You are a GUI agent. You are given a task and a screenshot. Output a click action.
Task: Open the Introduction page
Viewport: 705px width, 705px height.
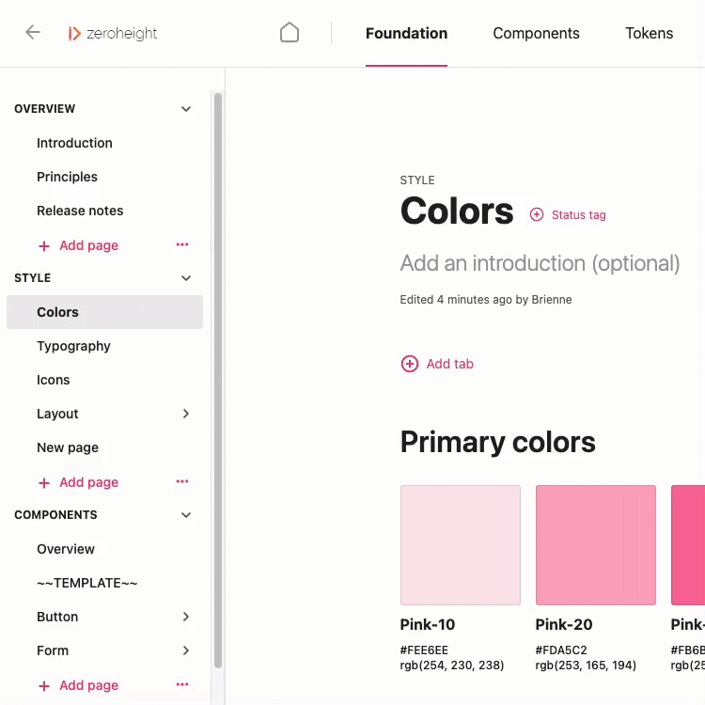74,143
